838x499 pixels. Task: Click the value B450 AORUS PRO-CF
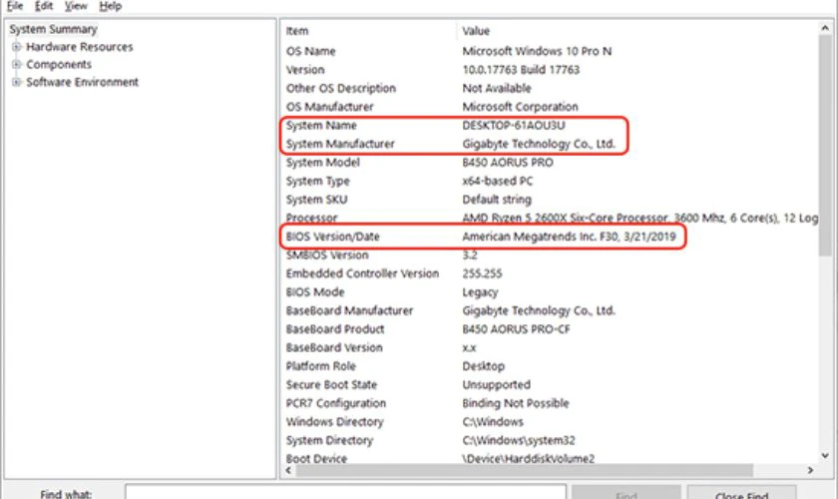point(516,329)
